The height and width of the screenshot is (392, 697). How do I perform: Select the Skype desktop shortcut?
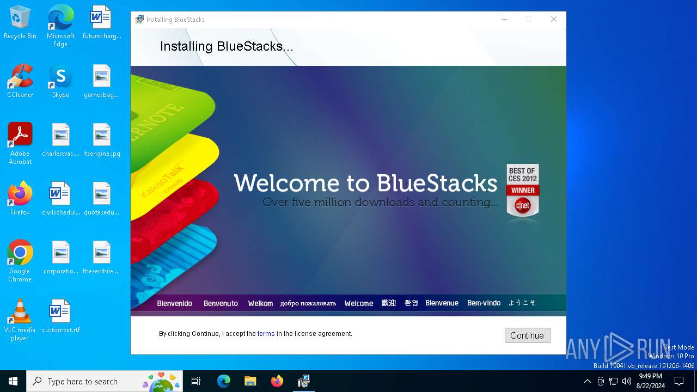[60, 82]
